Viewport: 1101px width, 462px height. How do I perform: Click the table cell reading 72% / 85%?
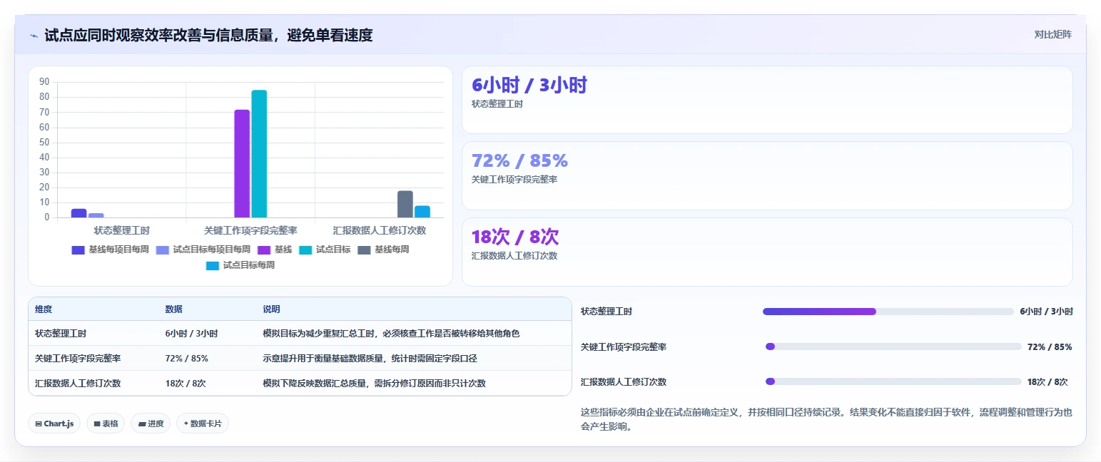(x=187, y=359)
